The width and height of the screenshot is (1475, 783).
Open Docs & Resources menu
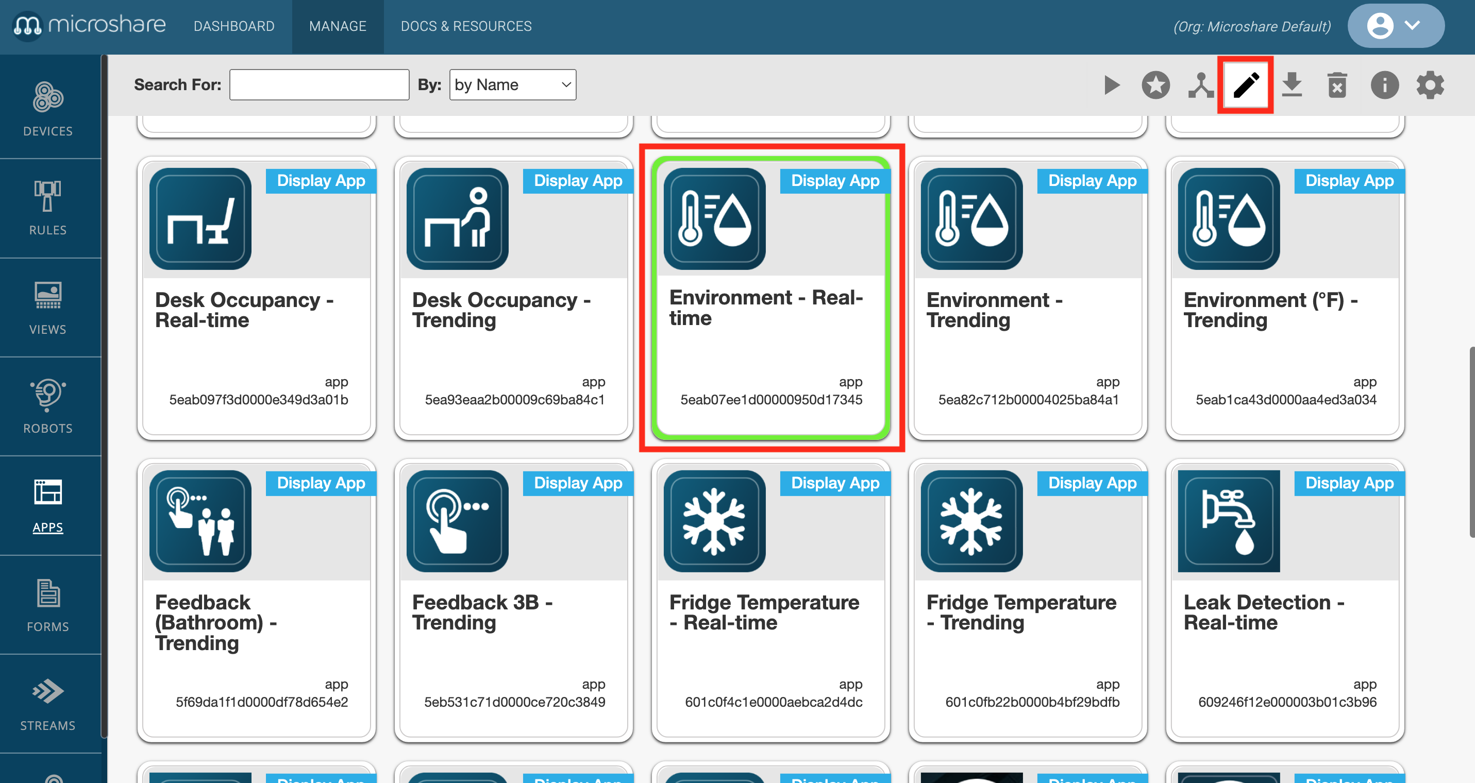pos(466,26)
